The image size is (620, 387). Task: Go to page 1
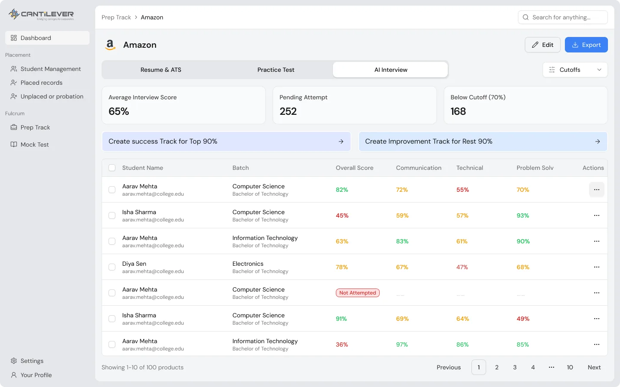point(479,367)
